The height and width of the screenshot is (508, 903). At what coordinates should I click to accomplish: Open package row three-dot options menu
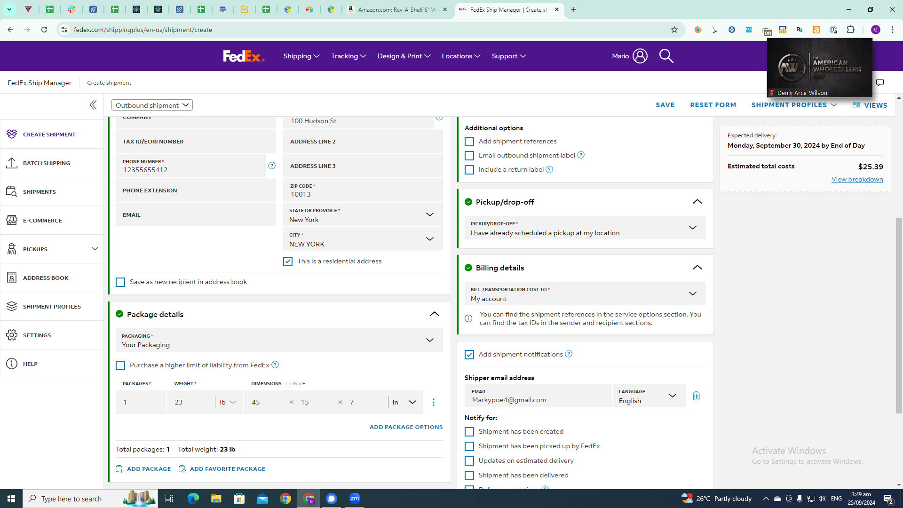pos(434,402)
